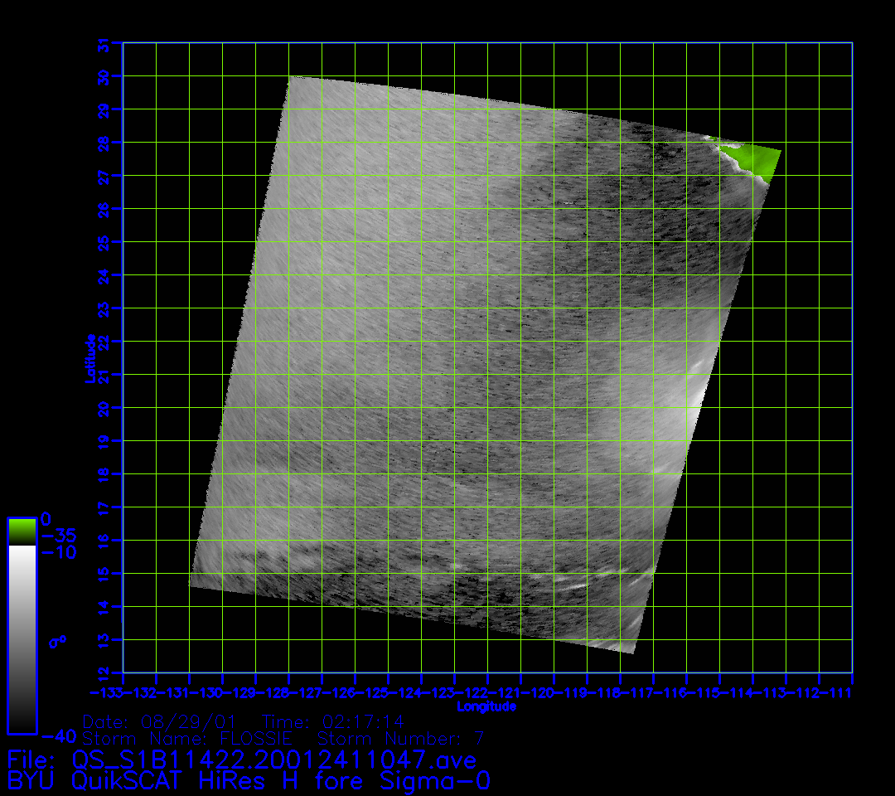Click the latitude 20 tick label

coord(104,408)
